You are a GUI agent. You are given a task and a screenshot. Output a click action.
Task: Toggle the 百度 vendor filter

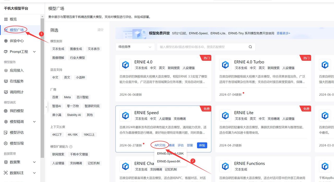(x=55, y=97)
